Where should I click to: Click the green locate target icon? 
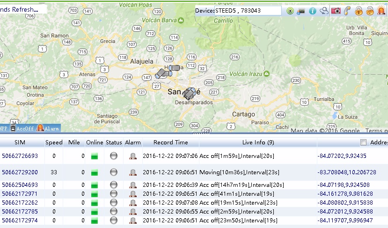[x=290, y=11]
